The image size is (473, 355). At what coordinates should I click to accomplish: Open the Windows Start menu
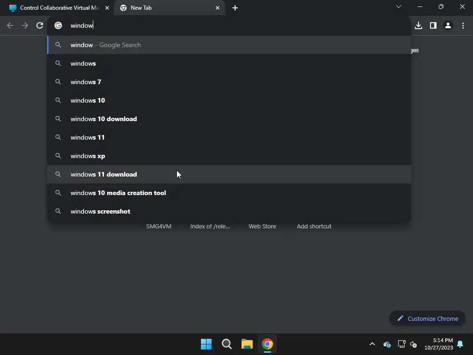click(206, 344)
